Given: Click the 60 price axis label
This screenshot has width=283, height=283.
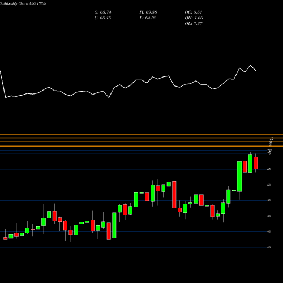Looking at the screenshot, I should coord(269,185).
